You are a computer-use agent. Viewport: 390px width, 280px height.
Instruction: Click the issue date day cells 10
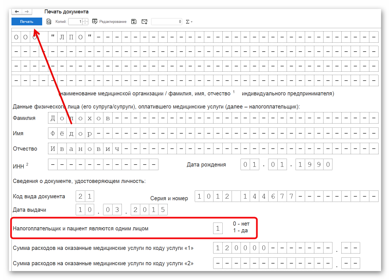pos(85,210)
